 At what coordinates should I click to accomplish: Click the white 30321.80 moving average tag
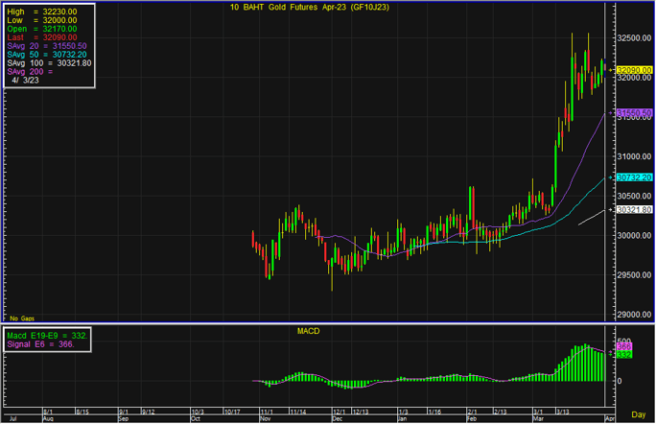[x=634, y=209]
